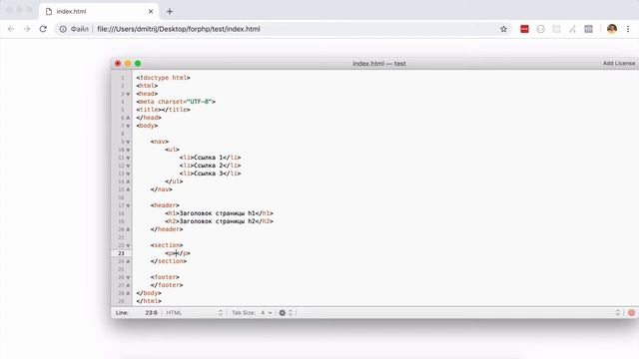Click the meta charset UTF-8 line
The width and height of the screenshot is (639, 359).
(176, 102)
